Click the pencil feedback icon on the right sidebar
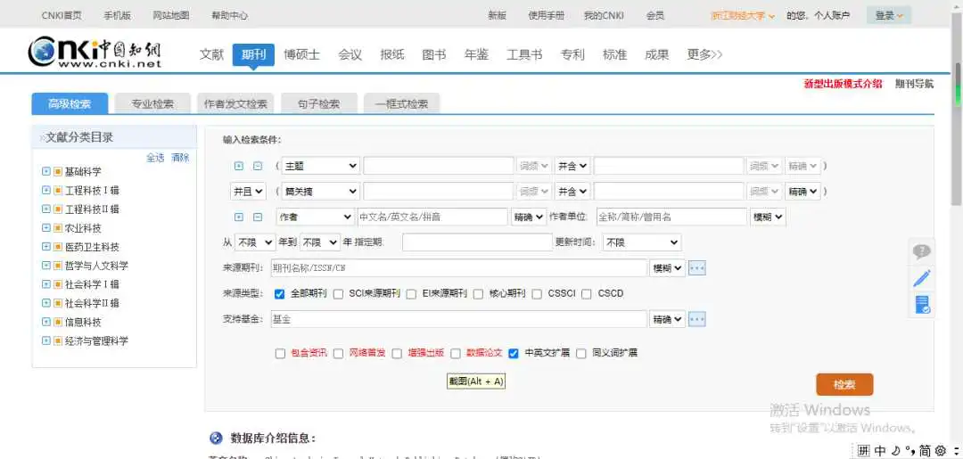Image resolution: width=963 pixels, height=459 pixels. point(921,278)
